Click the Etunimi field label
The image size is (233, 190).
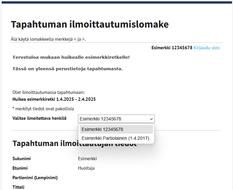(x=20, y=168)
